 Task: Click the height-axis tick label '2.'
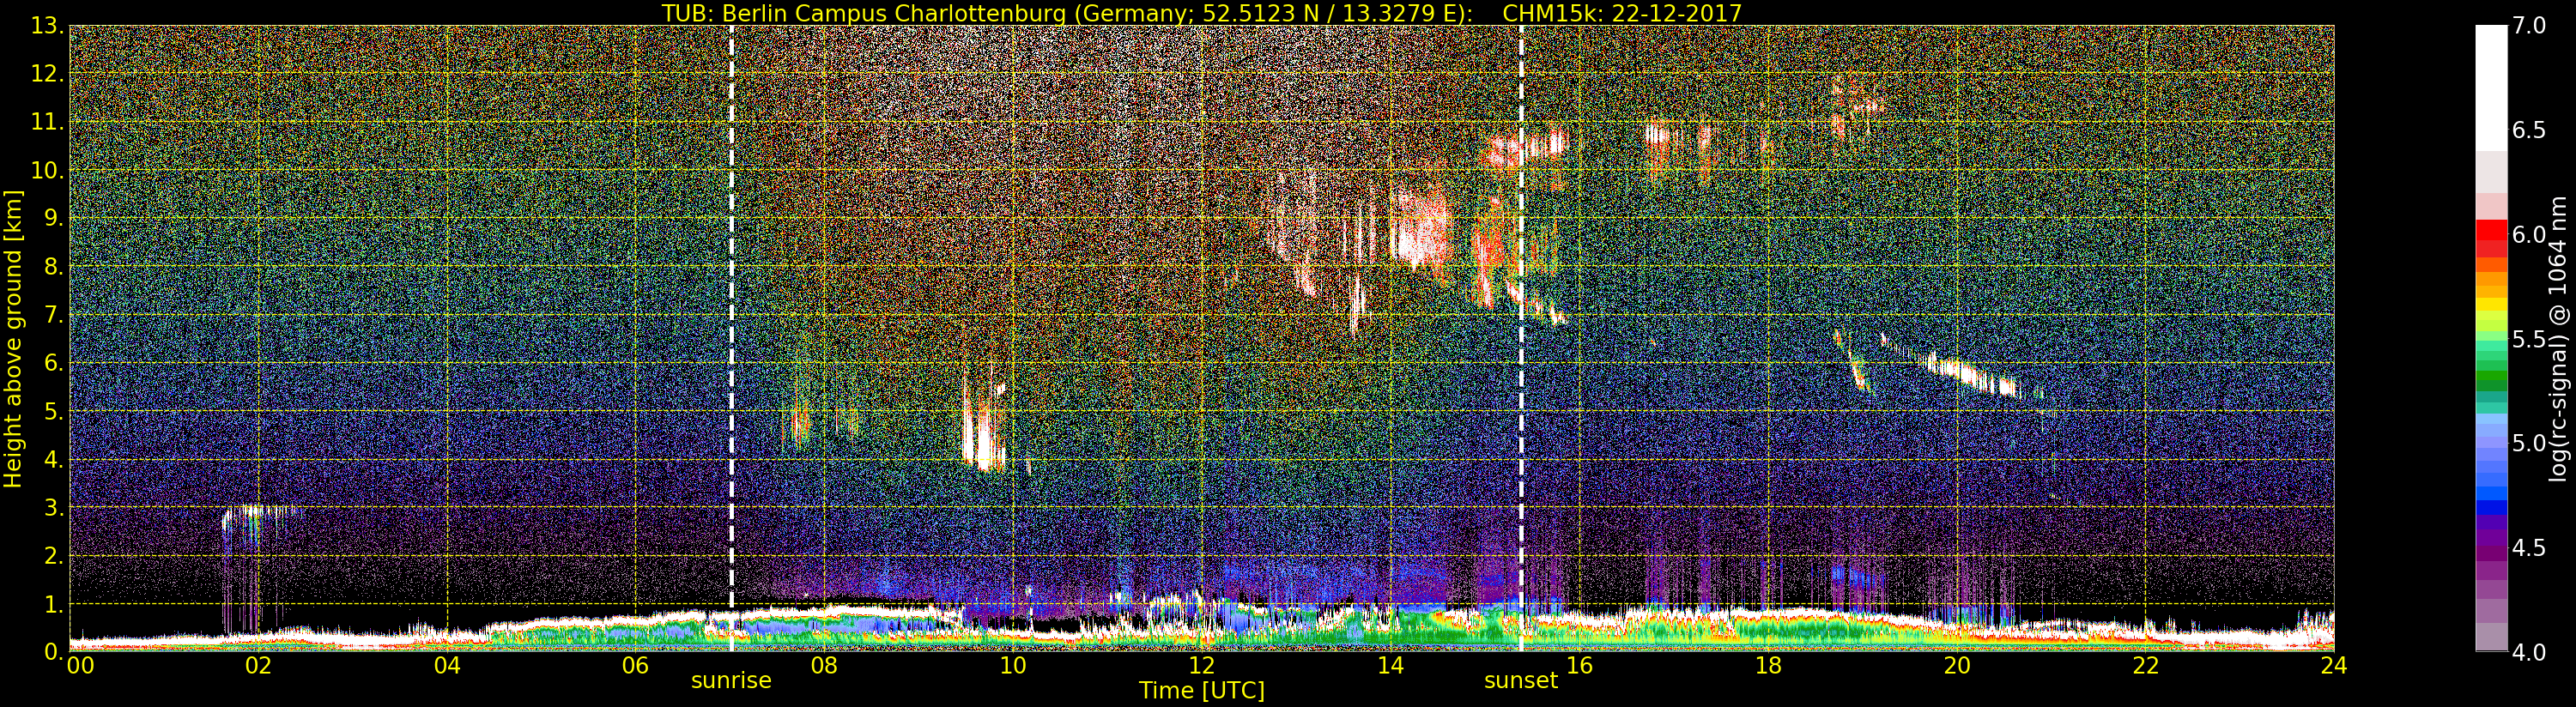tap(54, 555)
